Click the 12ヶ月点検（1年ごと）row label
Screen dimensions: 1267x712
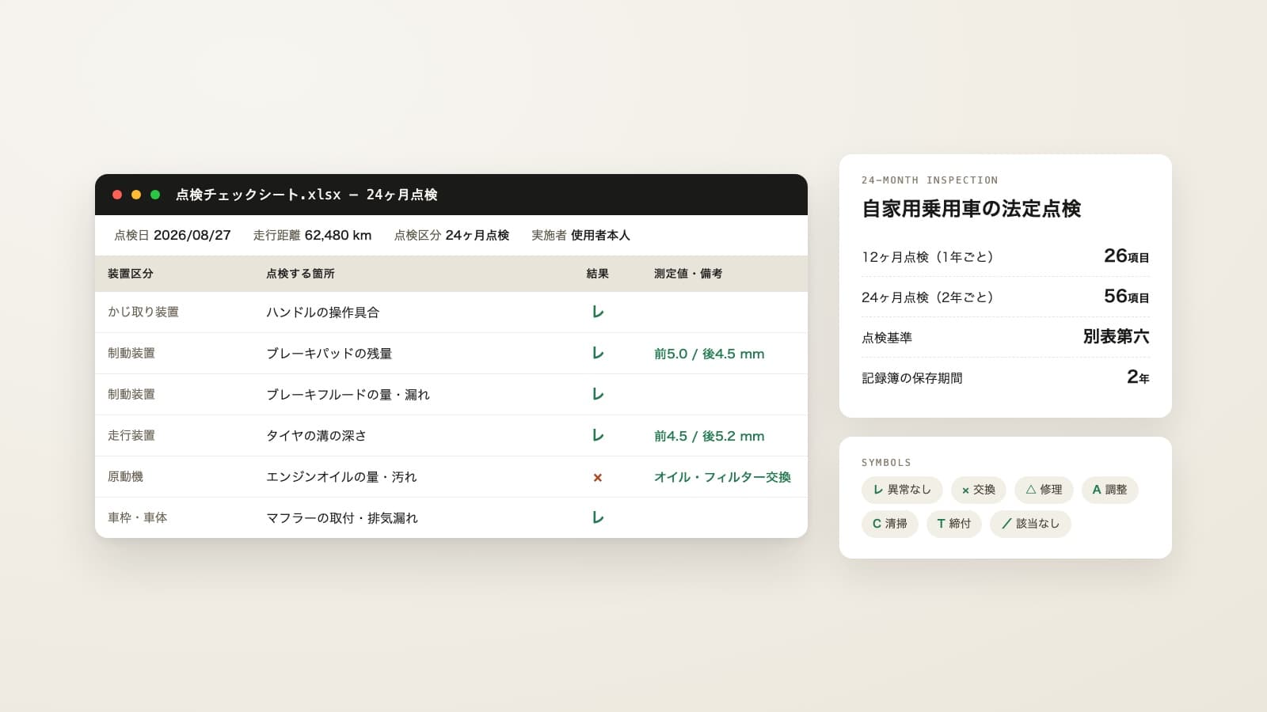(927, 257)
